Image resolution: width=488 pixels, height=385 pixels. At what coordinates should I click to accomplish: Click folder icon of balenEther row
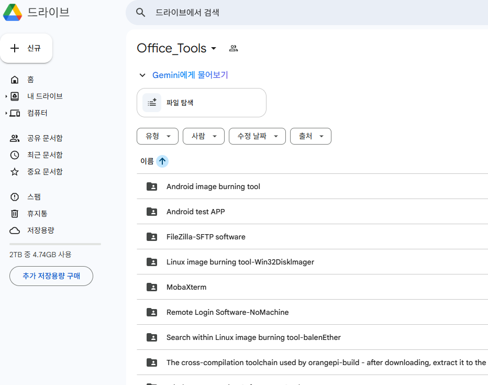click(152, 338)
